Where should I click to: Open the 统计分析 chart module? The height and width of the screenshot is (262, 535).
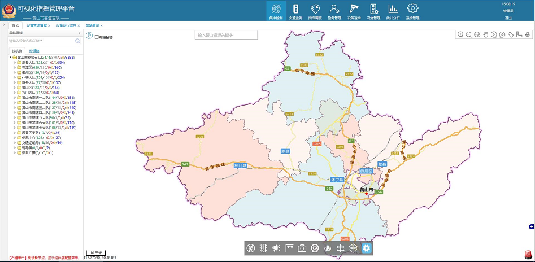click(x=393, y=11)
